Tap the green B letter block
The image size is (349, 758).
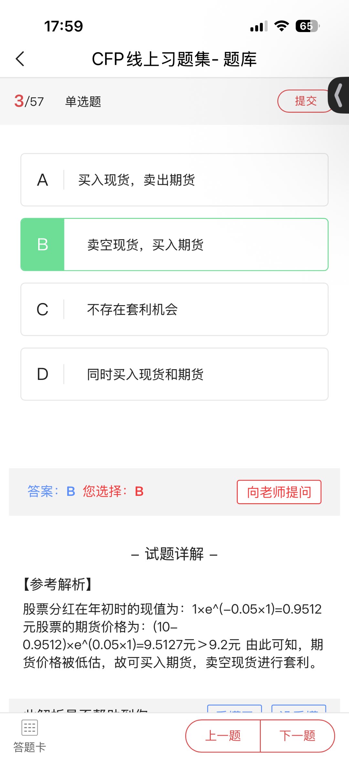point(43,244)
